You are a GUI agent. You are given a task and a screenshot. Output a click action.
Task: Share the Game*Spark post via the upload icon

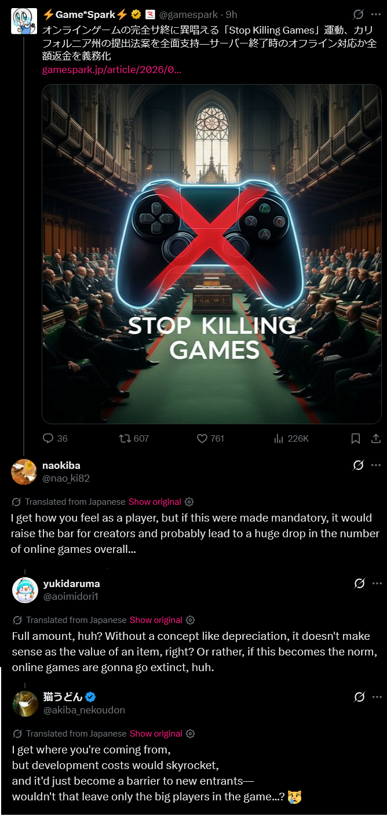[x=375, y=439]
